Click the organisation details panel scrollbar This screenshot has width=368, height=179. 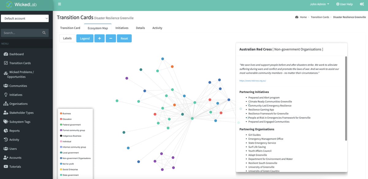346,98
